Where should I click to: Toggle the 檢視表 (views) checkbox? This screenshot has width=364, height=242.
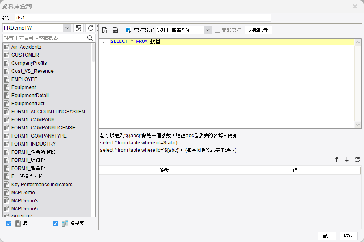55,223
